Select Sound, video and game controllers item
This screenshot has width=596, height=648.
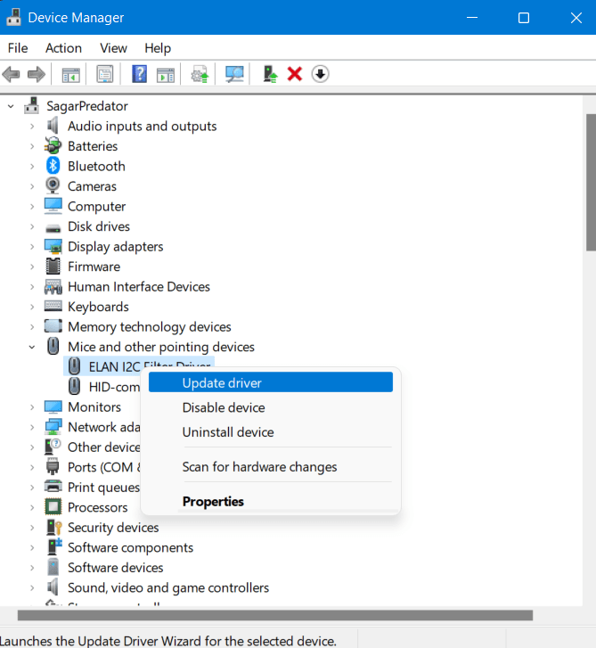(x=167, y=587)
